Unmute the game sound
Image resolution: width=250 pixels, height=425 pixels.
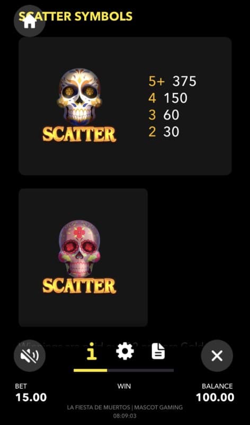(30, 355)
